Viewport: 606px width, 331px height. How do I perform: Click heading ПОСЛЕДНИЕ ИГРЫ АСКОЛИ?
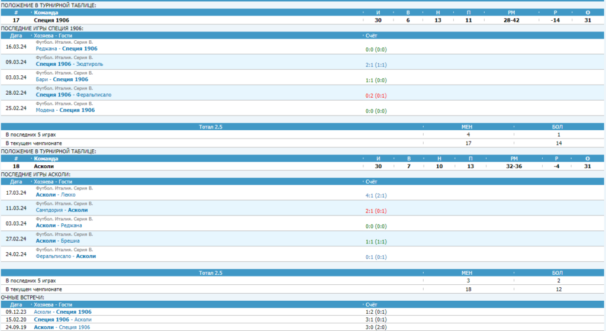tap(36, 175)
